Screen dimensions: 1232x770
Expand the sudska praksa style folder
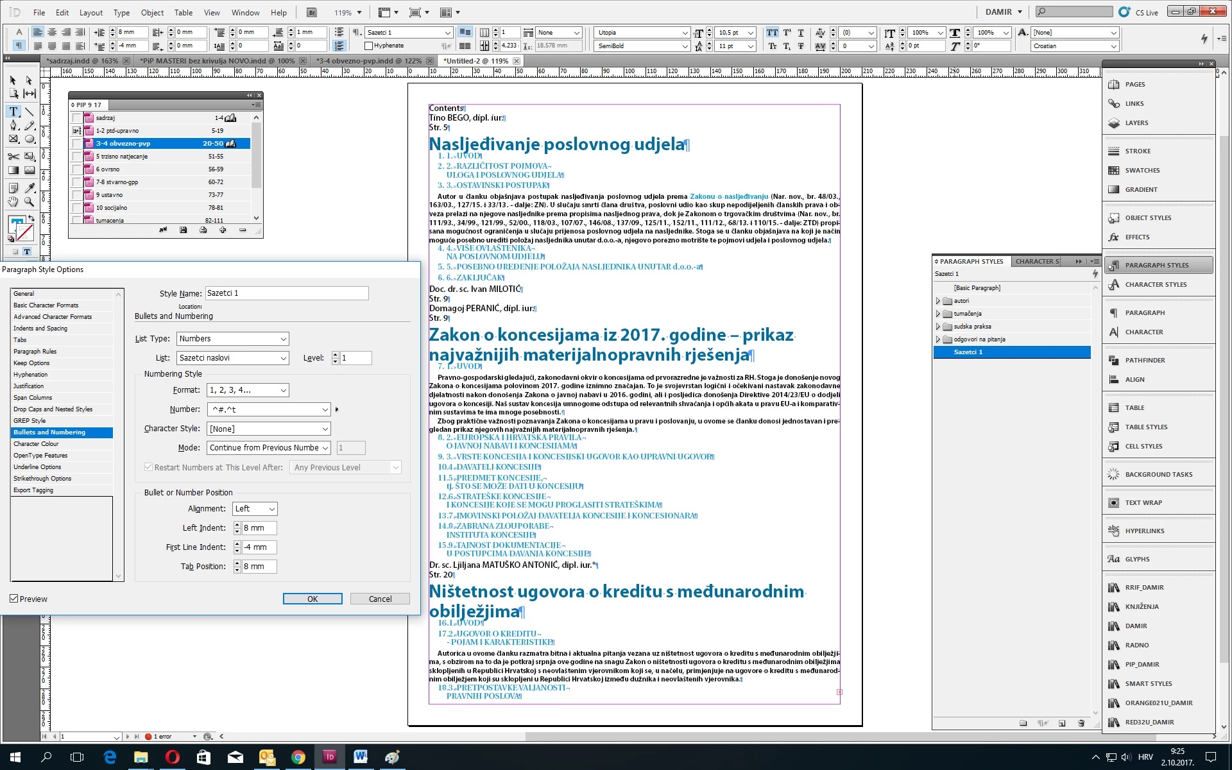[x=938, y=327]
